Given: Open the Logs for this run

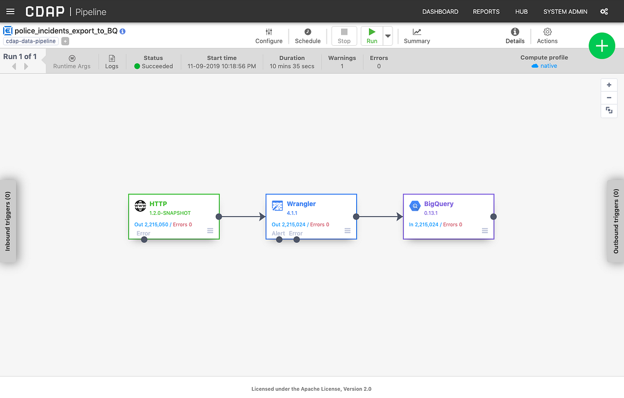Looking at the screenshot, I should (112, 61).
